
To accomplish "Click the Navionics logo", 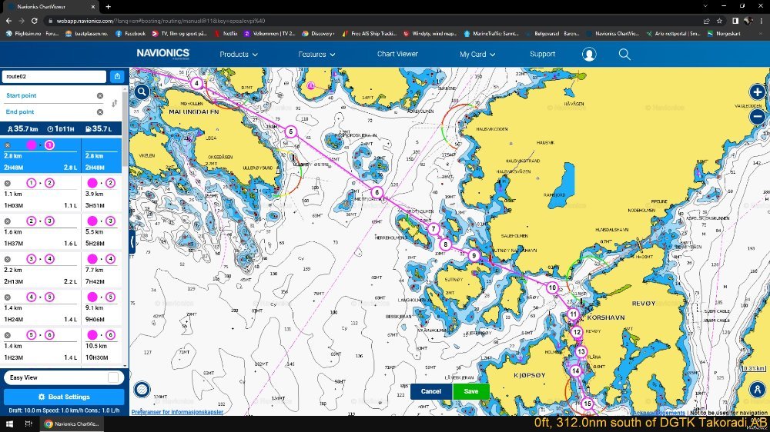I will click(x=162, y=54).
